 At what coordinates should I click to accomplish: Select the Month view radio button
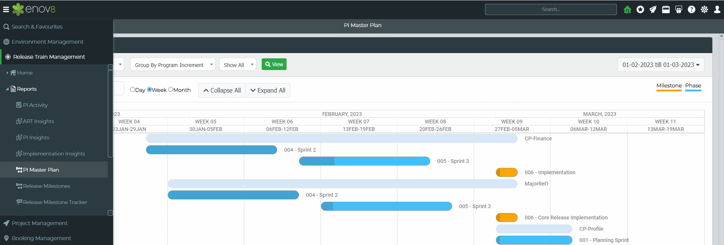(x=171, y=90)
